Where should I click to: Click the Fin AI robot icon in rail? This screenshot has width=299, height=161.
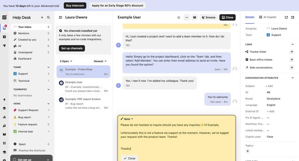(4, 37)
